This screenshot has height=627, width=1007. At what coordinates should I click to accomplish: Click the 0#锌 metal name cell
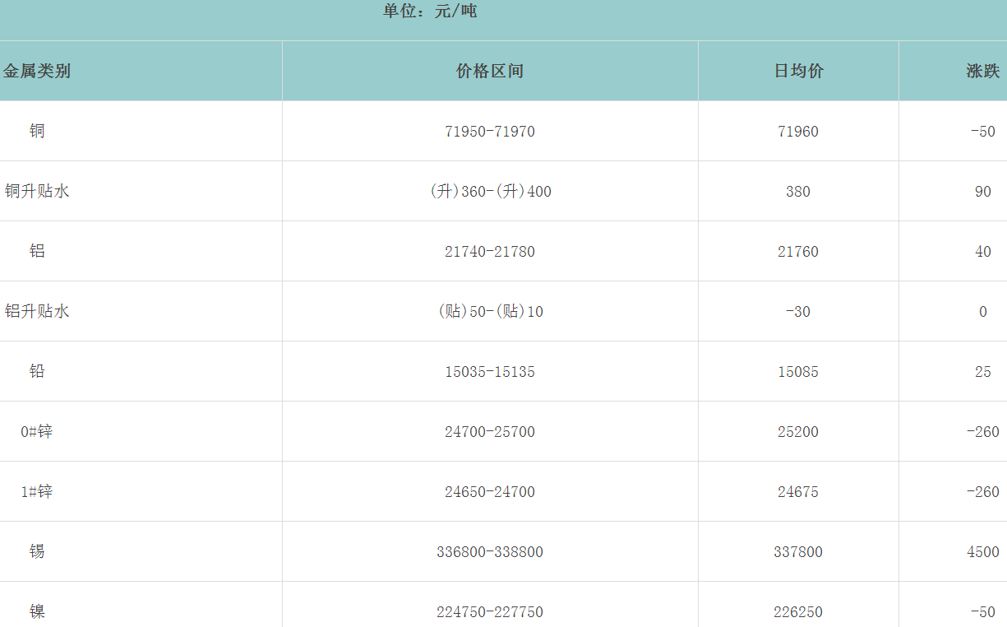point(37,431)
